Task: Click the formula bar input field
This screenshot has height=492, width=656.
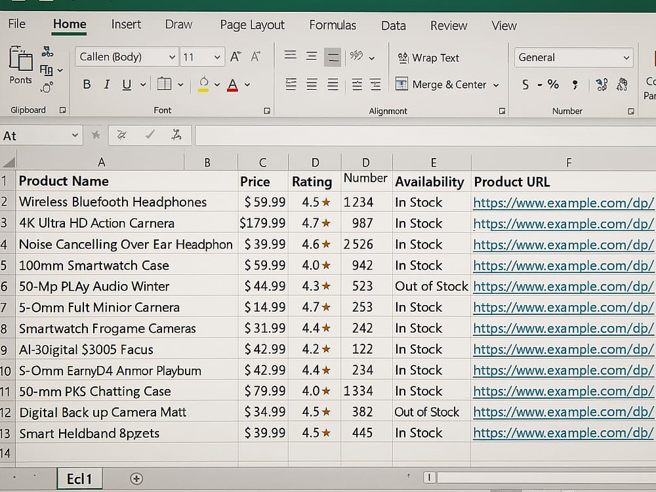Action: (x=425, y=136)
